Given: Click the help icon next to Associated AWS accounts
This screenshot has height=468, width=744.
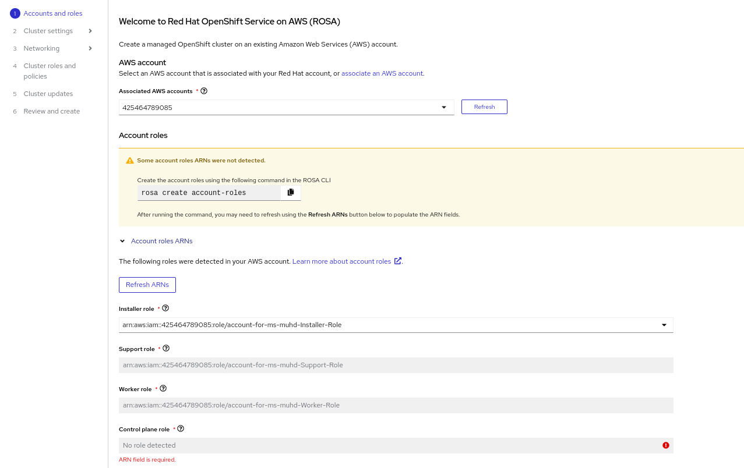Looking at the screenshot, I should click(x=204, y=91).
